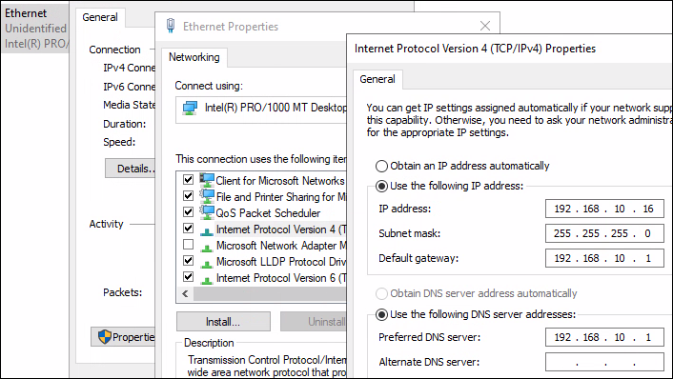Viewport: 673px width, 379px height.
Task: Click the Microsoft LLDP Protocol Driver icon
Action: point(207,264)
